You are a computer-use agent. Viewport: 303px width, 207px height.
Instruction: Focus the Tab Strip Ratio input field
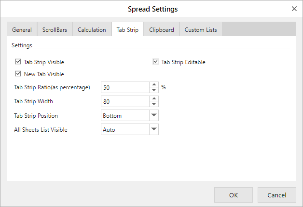coord(125,87)
